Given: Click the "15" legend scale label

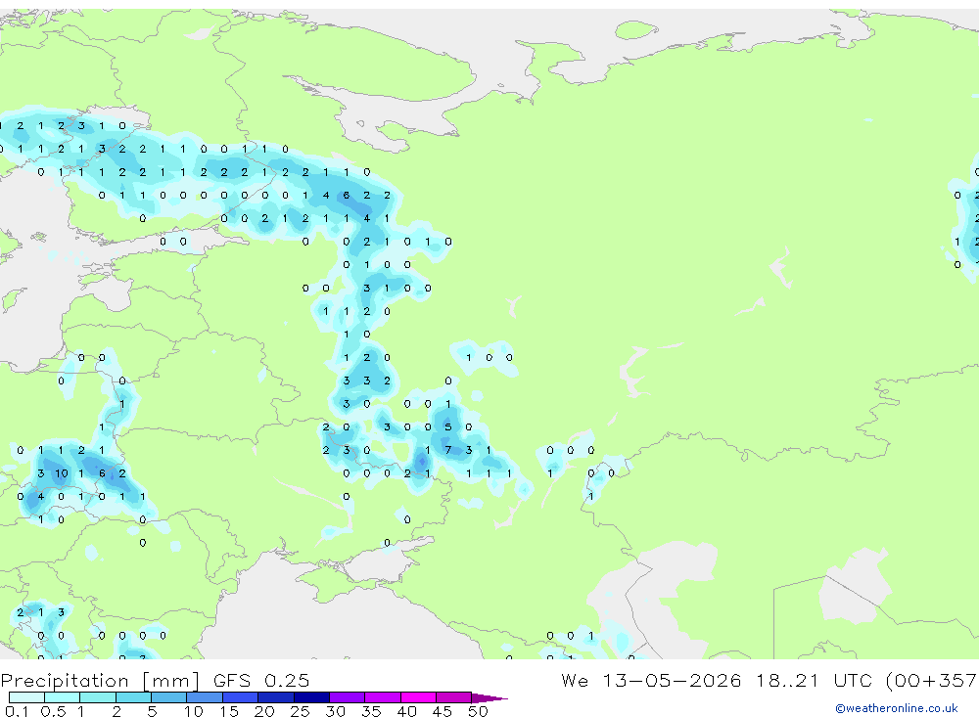Looking at the screenshot, I should click(228, 711).
